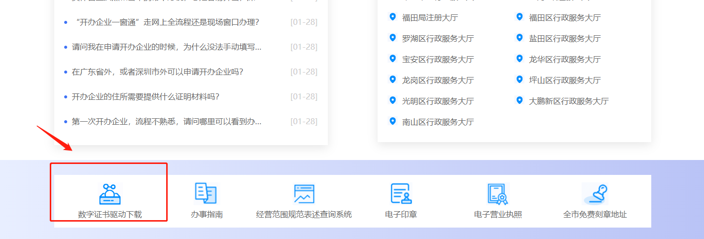
Task: Open FAQ on 住所 证明材料
Action: [145, 97]
